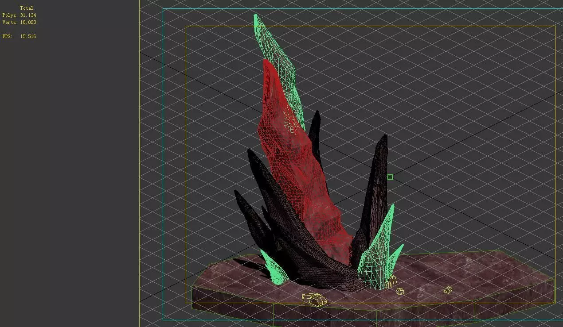Click the Polys count value 31,134

coord(28,15)
